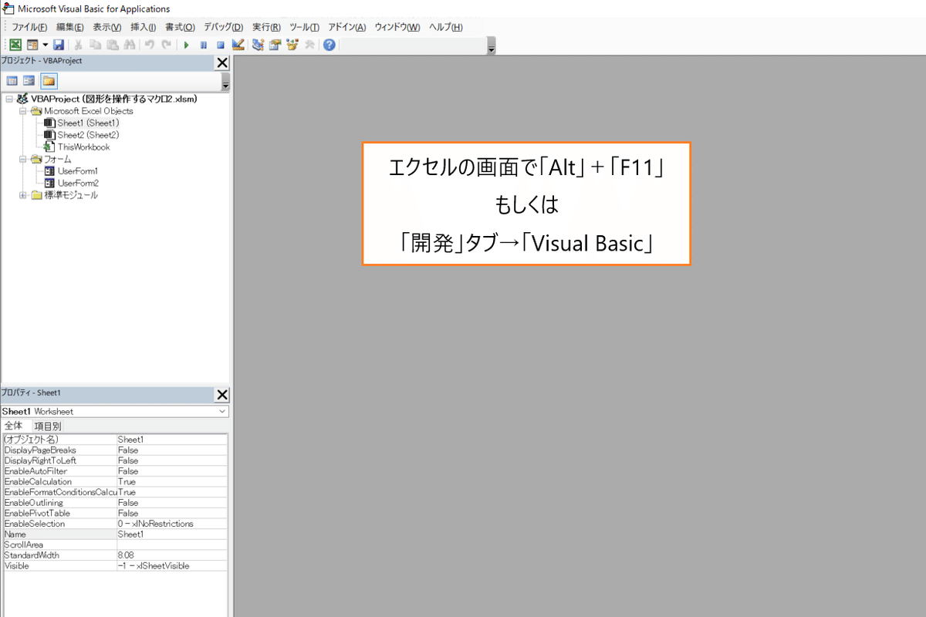Collapse the Microsoft Excel Objects folder

(x=23, y=111)
